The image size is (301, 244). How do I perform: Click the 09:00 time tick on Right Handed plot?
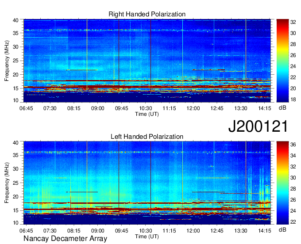click(97, 108)
